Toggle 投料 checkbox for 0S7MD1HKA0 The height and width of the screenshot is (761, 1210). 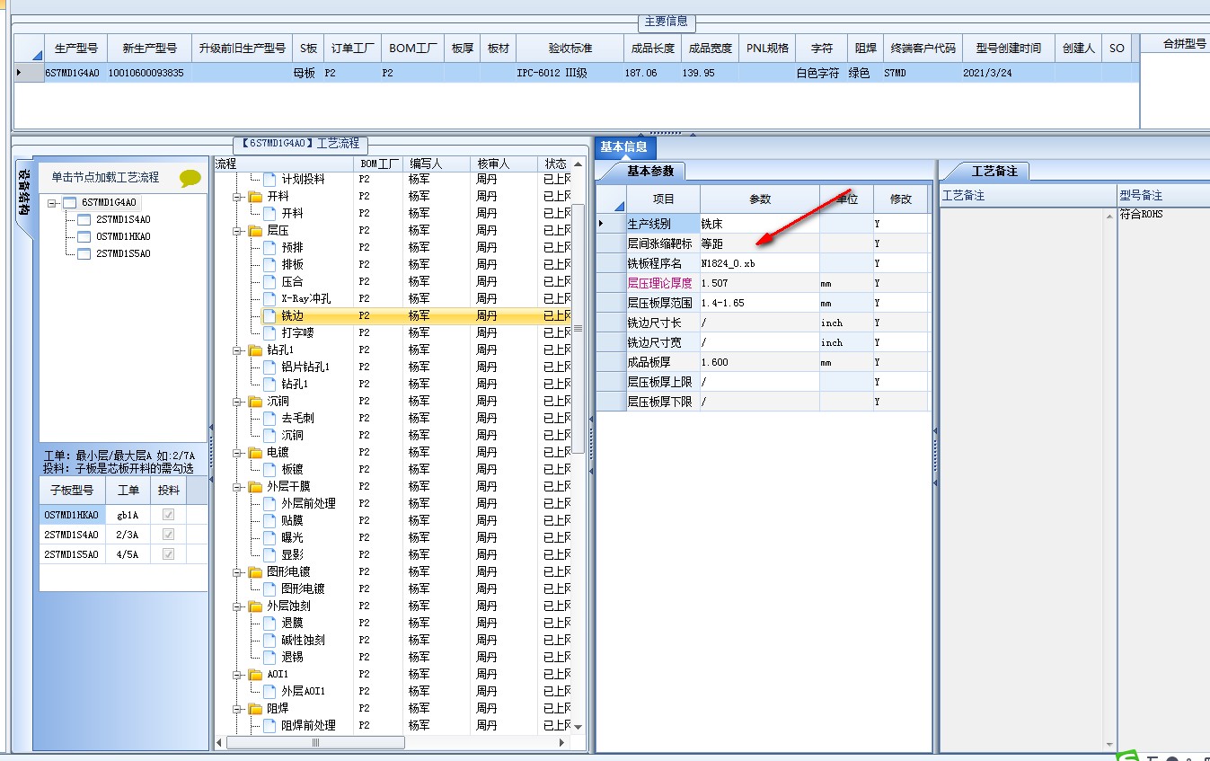point(168,515)
